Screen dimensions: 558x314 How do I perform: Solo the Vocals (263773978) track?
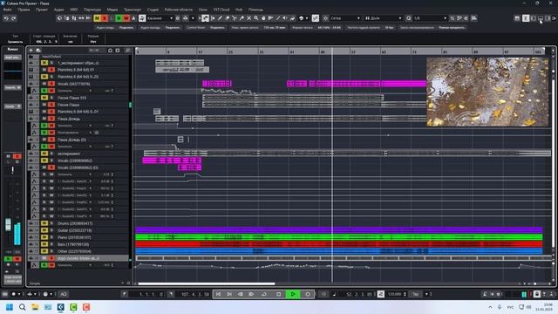(x=51, y=84)
